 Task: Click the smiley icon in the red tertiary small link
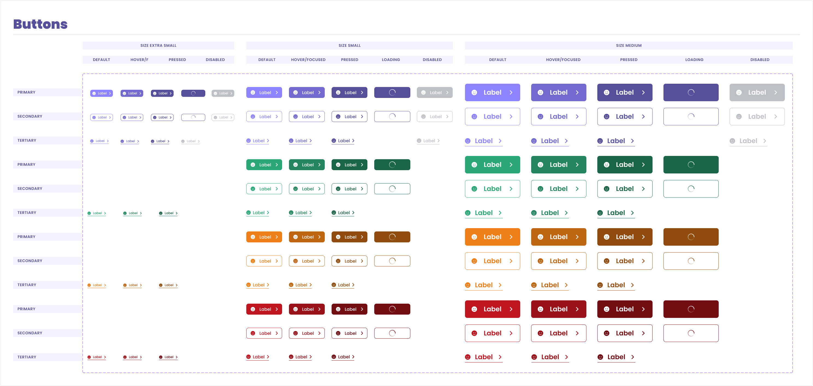point(249,357)
